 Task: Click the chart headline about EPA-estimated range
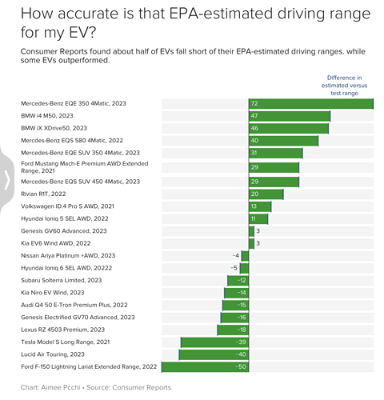click(x=195, y=23)
